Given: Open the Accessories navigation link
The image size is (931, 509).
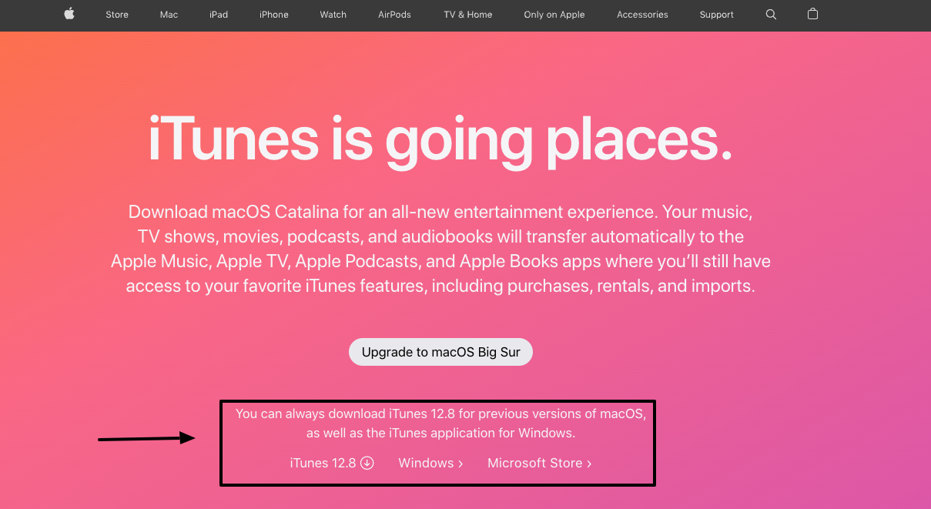Looking at the screenshot, I should (642, 15).
